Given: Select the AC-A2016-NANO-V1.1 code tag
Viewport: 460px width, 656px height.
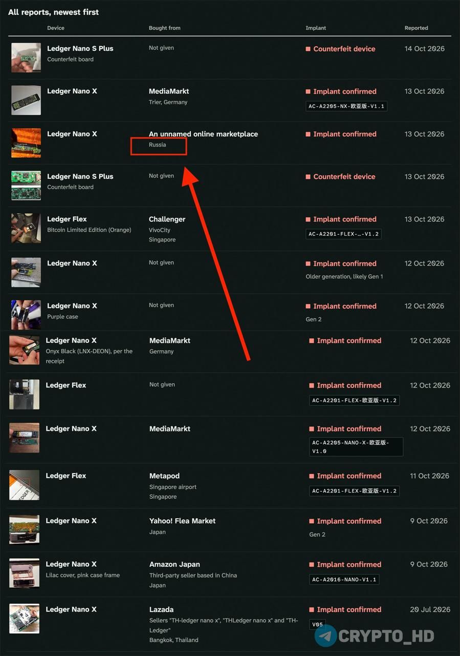Looking at the screenshot, I should click(344, 580).
